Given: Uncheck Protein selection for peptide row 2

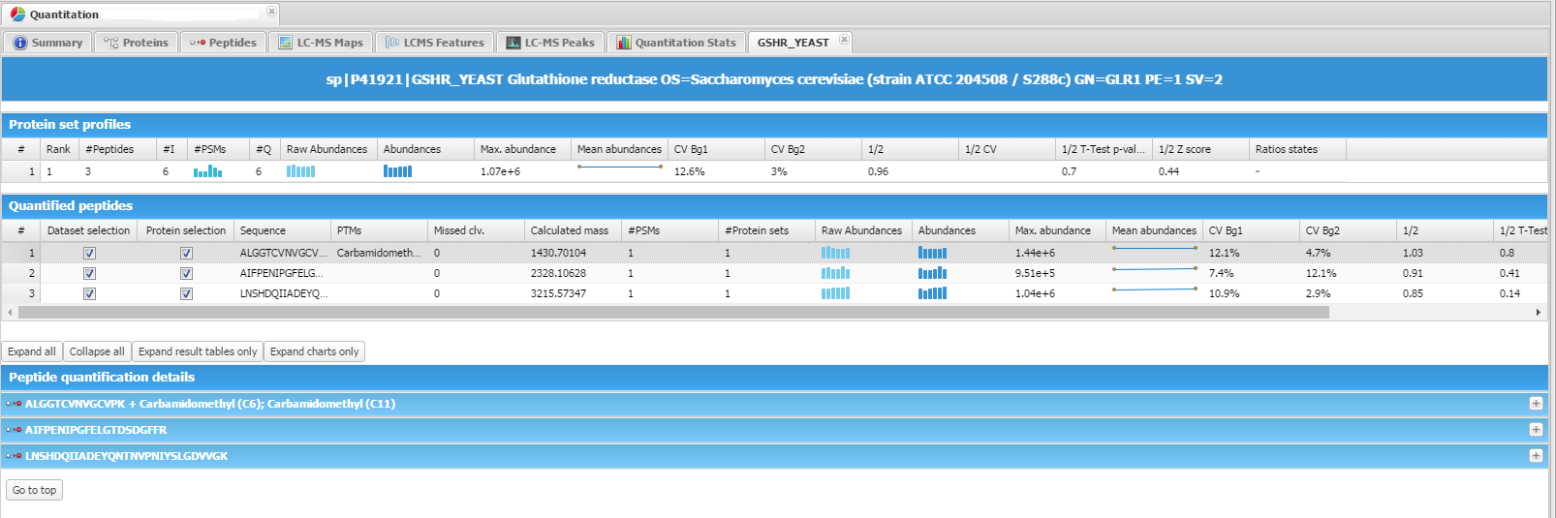Looking at the screenshot, I should point(186,273).
